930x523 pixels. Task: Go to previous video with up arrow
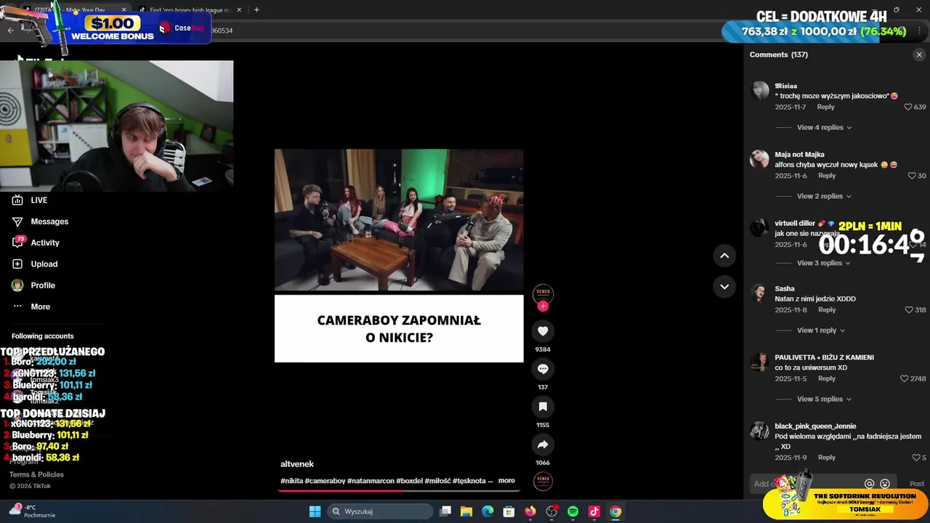[724, 256]
